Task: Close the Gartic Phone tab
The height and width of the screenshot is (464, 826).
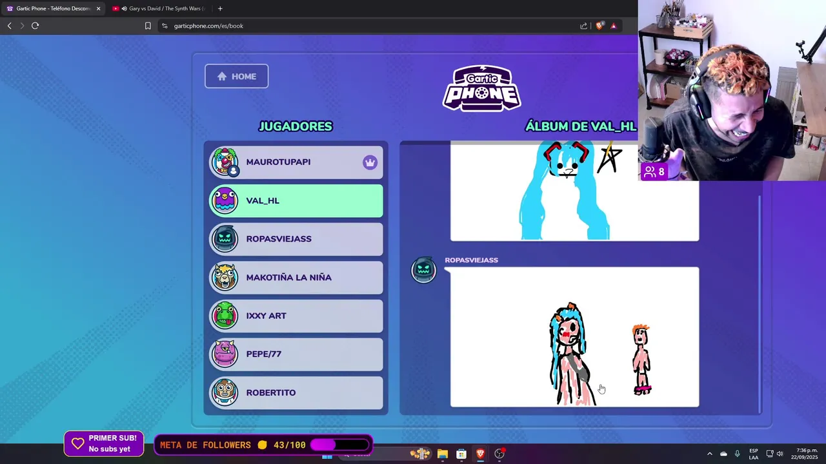Action: click(x=98, y=8)
